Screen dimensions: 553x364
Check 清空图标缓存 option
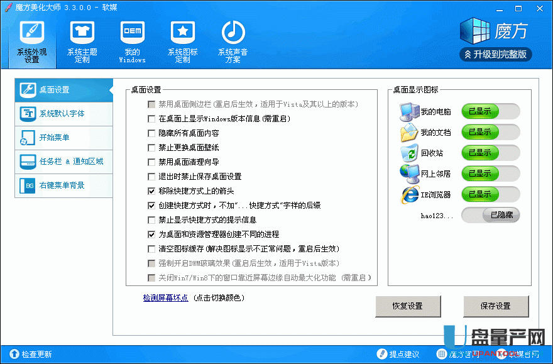click(151, 249)
